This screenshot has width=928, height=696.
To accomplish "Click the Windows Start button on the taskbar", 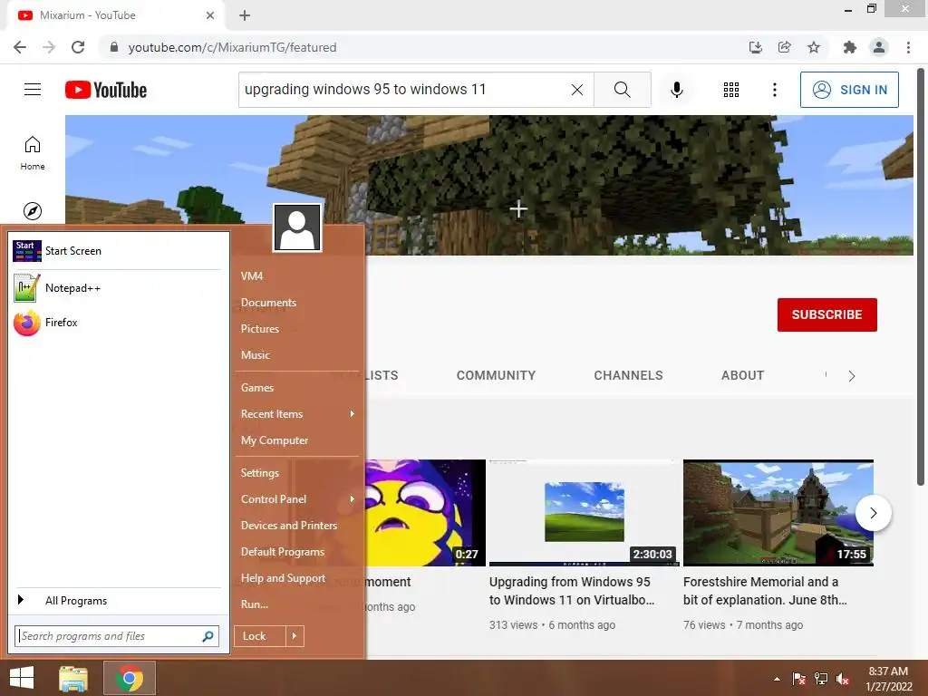I will coord(22,678).
